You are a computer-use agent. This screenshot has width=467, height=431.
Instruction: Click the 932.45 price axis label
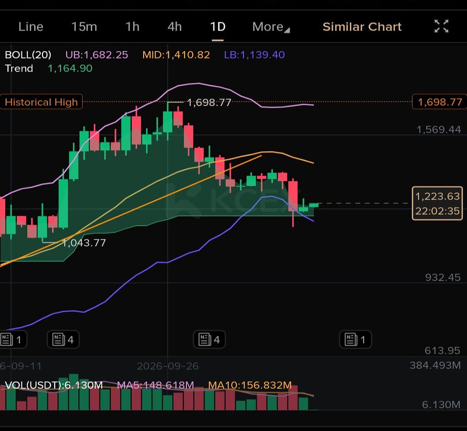(443, 277)
